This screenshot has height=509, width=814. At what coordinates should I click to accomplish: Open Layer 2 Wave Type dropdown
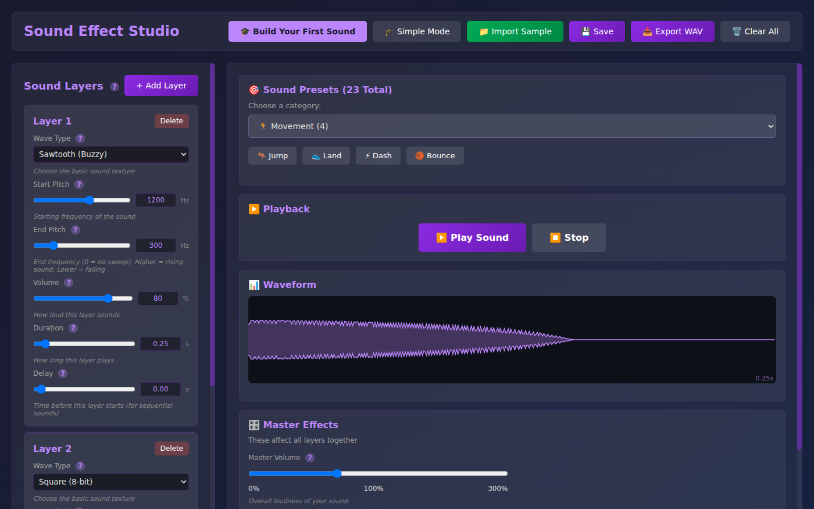pos(111,482)
